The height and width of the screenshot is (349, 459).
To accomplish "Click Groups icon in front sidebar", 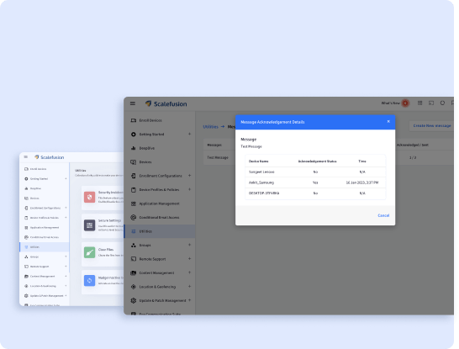I will [134, 245].
